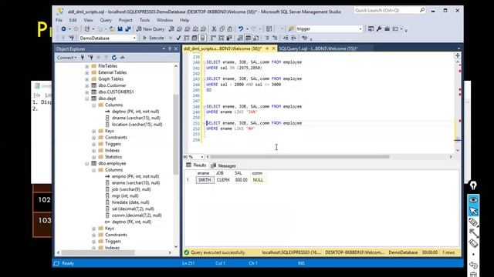Screen dimensions: 494x277
Task: Undo the last edit via the toolbar
Action: pos(240,29)
